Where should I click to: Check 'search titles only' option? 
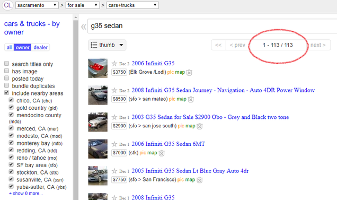pyautogui.click(x=7, y=64)
